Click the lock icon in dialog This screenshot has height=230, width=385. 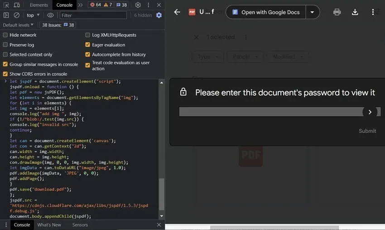(x=183, y=92)
